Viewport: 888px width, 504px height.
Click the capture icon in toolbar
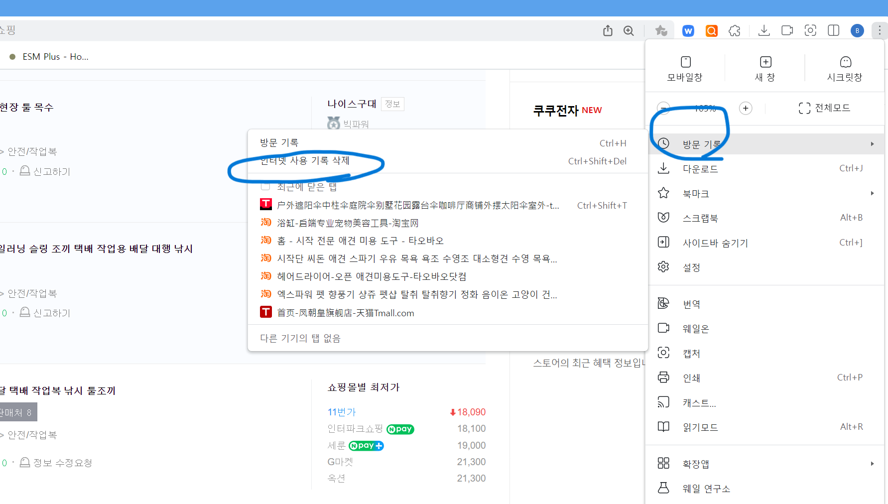[810, 31]
